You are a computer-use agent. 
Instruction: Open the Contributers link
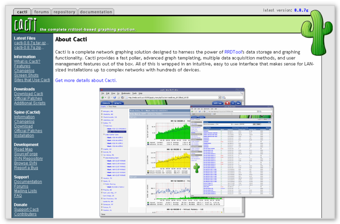click(25, 214)
